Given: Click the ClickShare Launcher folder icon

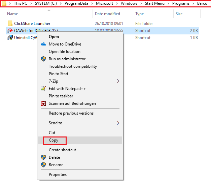Looking at the screenshot, I should tap(10, 23).
